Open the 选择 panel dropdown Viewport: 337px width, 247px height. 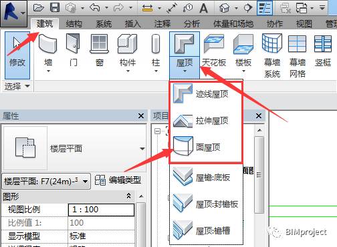[27, 86]
